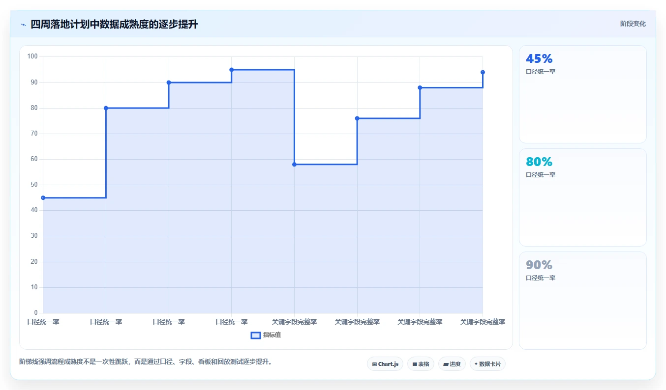Click the data point at value 88
Screen dimensions: 666x390
[420, 87]
